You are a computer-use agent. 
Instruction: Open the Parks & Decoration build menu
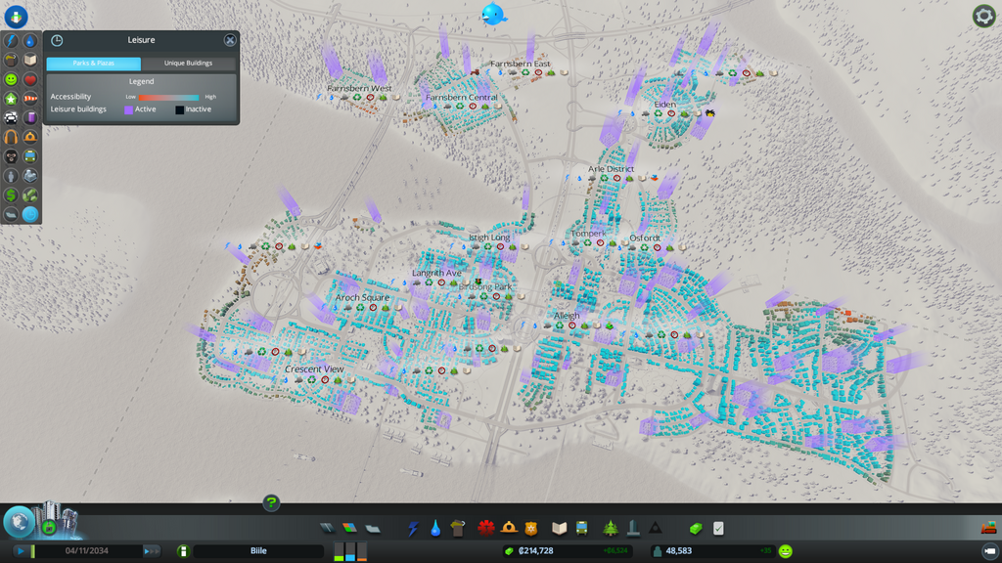point(611,528)
